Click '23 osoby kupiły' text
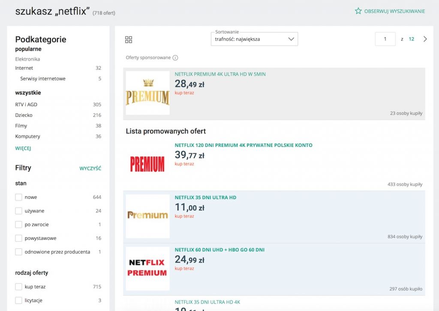The image size is (439, 311). click(x=406, y=113)
